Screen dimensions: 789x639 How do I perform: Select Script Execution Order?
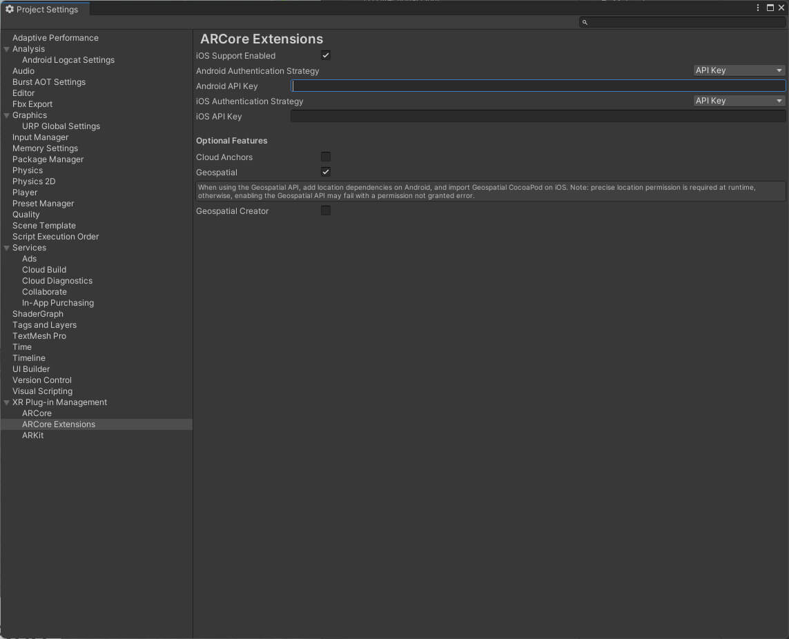pos(55,237)
